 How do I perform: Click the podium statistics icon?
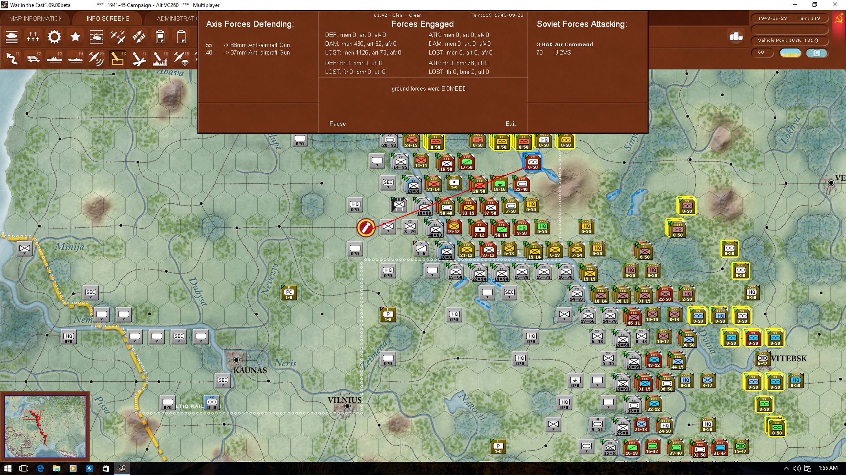pos(736,37)
